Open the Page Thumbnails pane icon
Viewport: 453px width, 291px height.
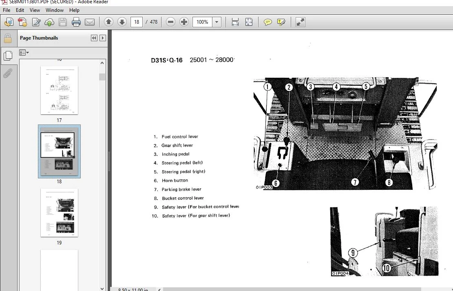coord(8,55)
